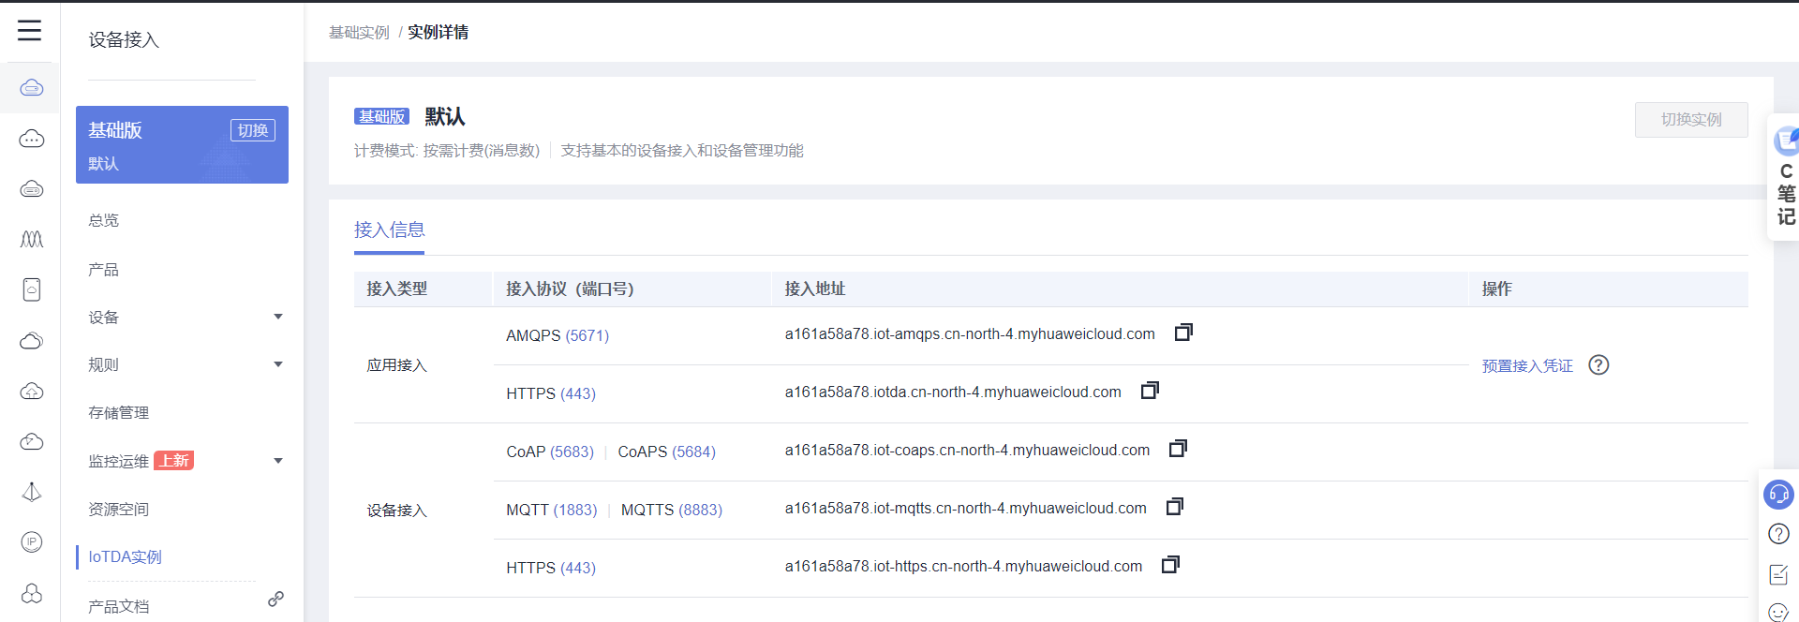
Task: Open the customer service headset icon
Action: point(1777,494)
